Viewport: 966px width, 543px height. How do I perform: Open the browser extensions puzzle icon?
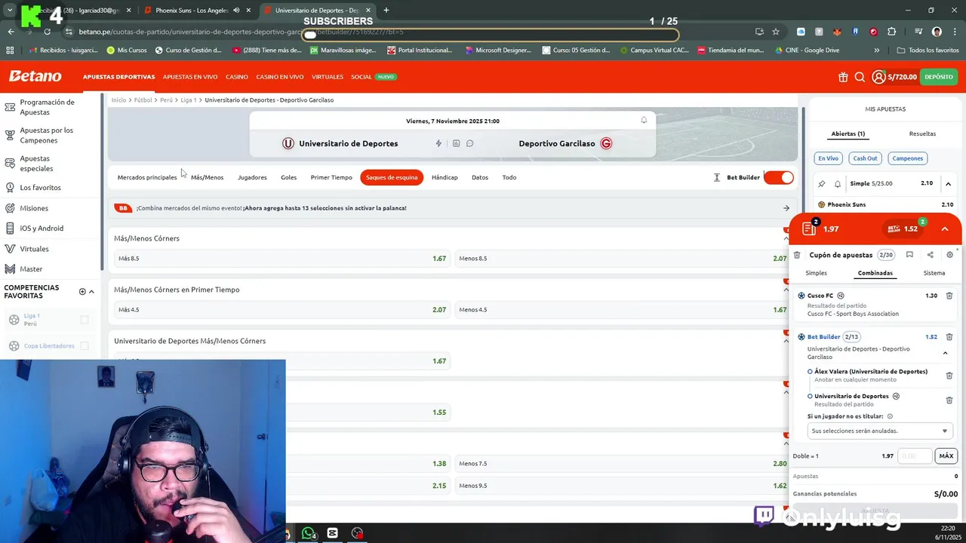coord(892,32)
